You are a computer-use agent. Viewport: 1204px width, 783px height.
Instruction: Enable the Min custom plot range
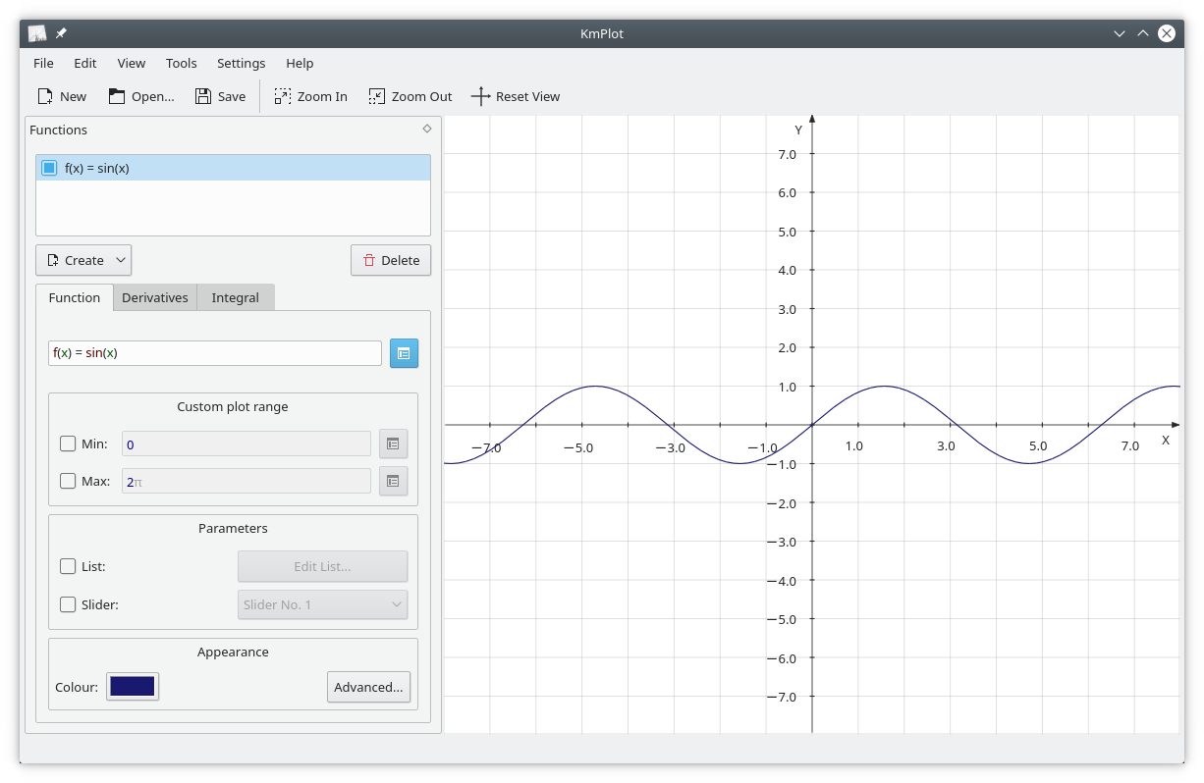click(68, 444)
